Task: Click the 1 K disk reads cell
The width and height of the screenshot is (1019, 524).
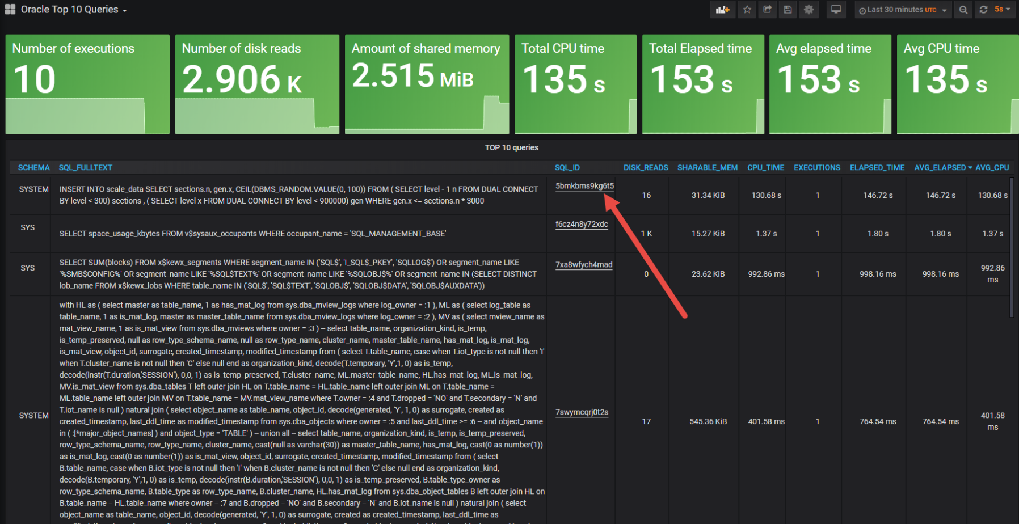Action: 646,234
